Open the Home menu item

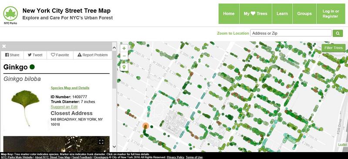tap(229, 13)
